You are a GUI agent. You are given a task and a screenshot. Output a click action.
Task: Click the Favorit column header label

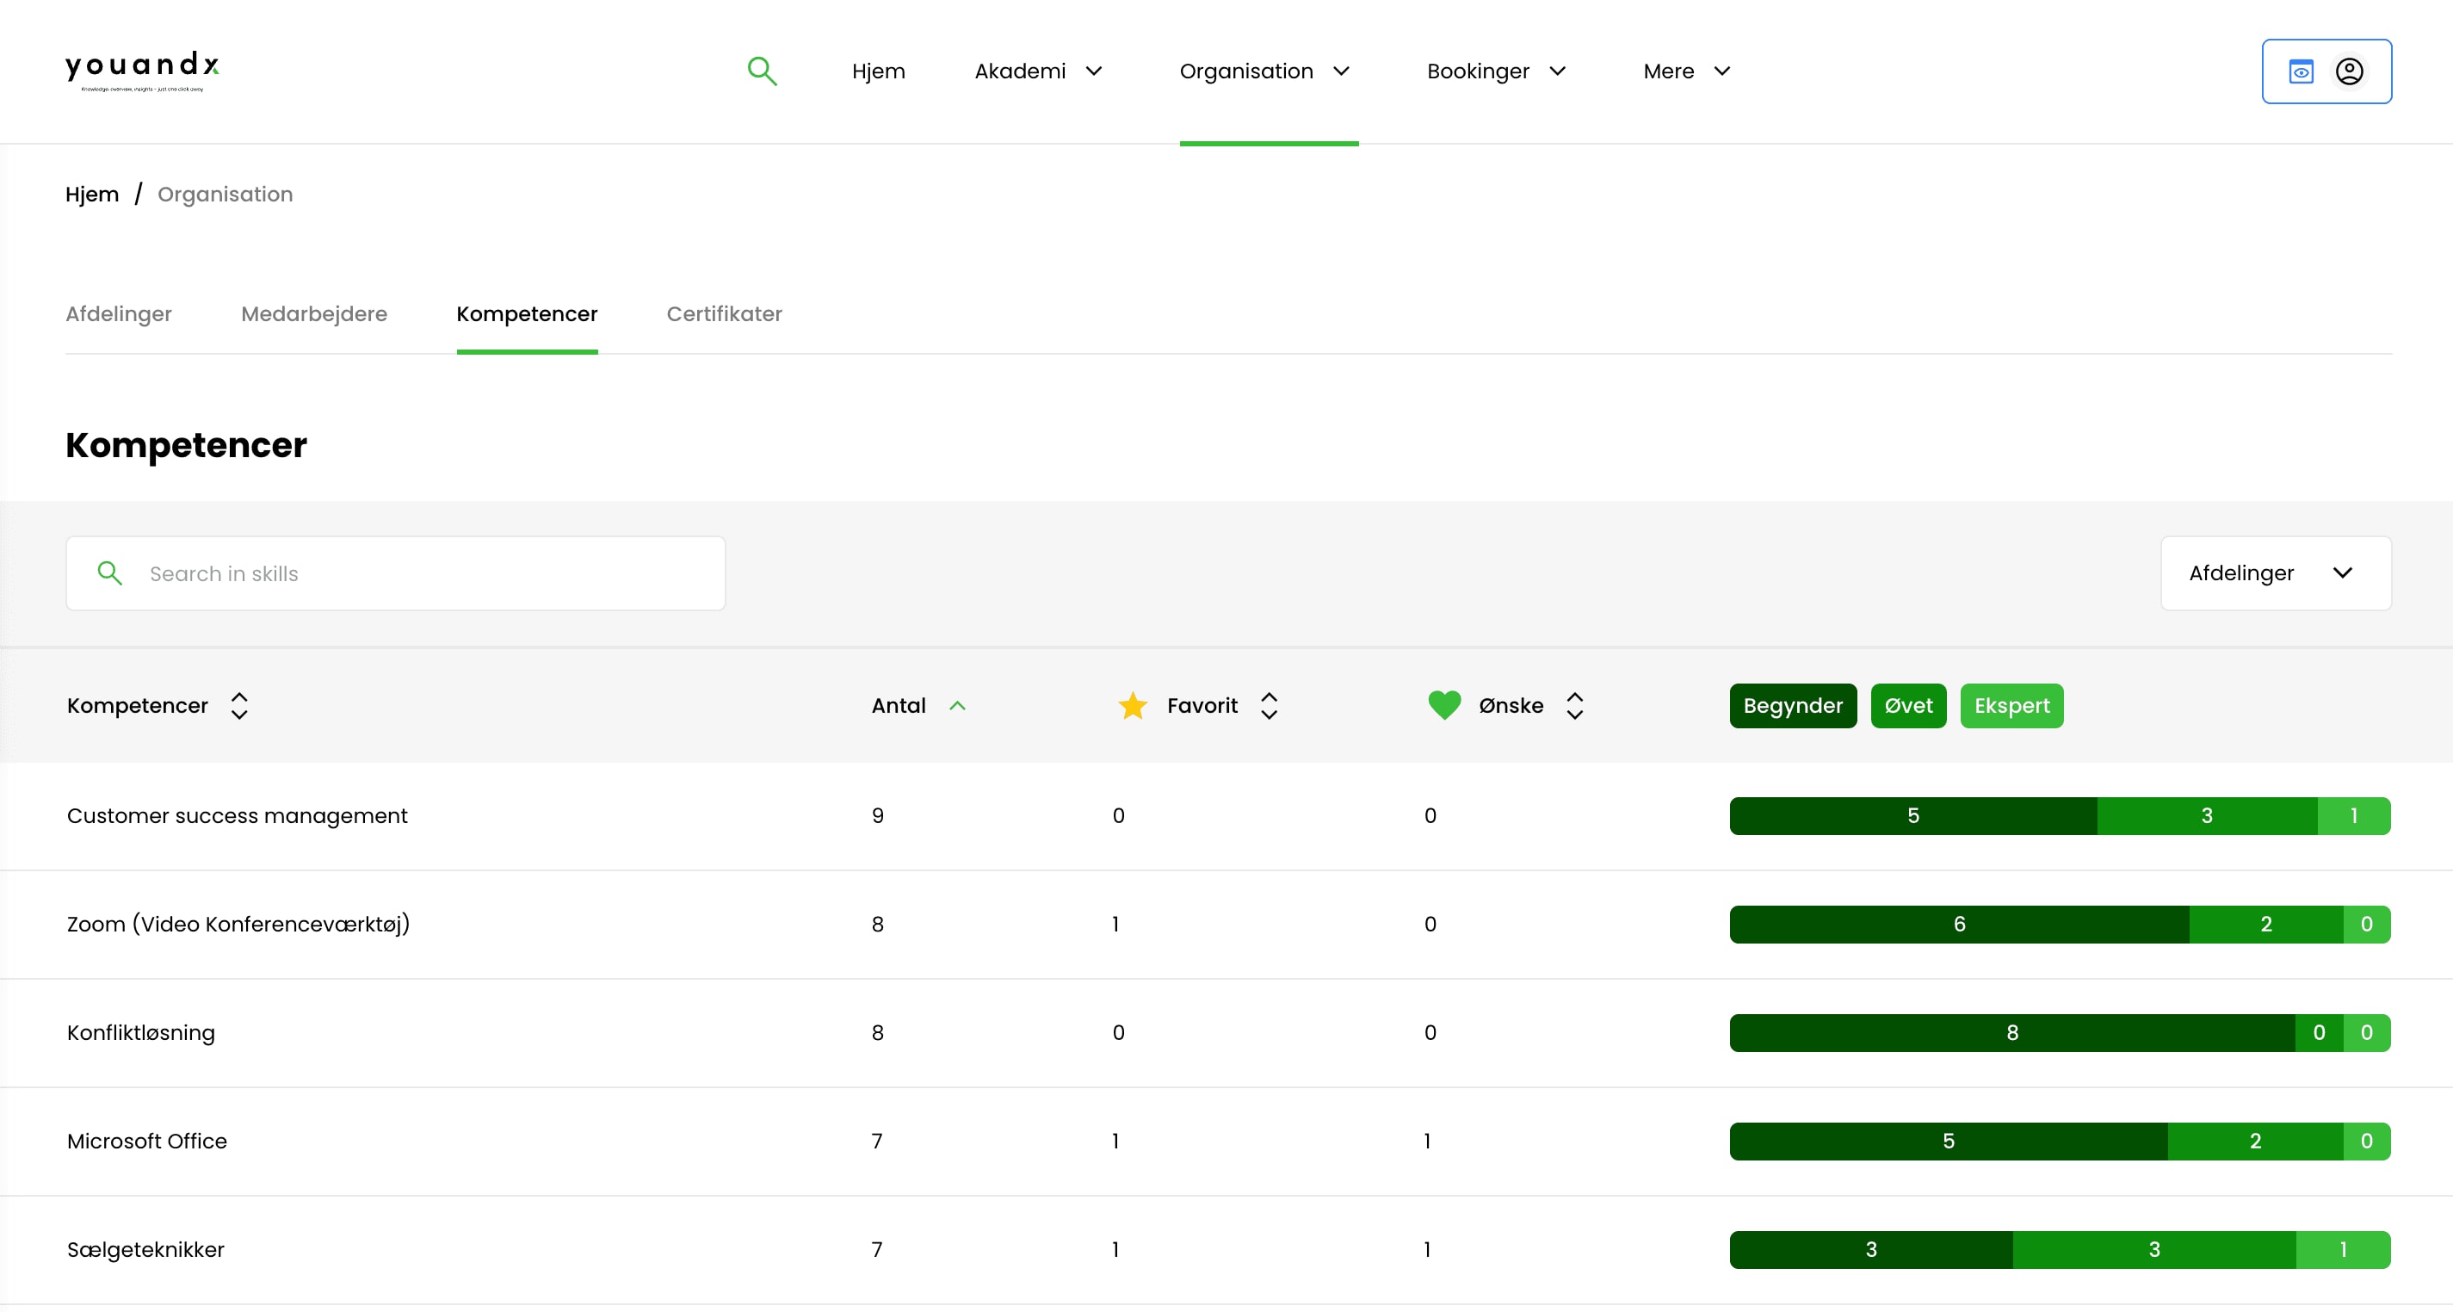pyautogui.click(x=1202, y=705)
